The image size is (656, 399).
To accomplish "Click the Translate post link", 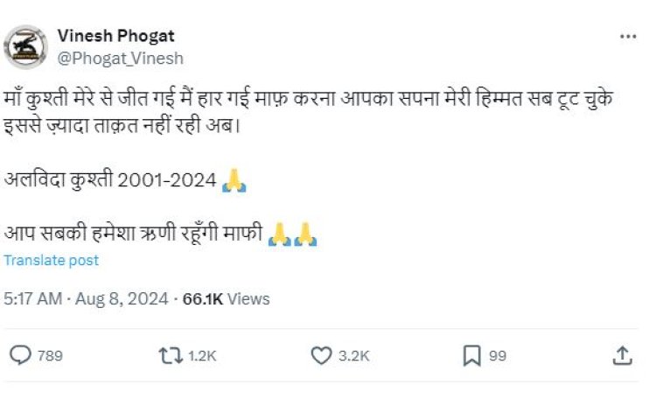I will coord(52,261).
